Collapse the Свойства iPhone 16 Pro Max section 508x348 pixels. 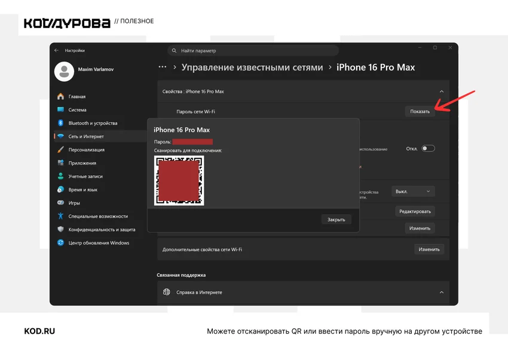(x=442, y=91)
